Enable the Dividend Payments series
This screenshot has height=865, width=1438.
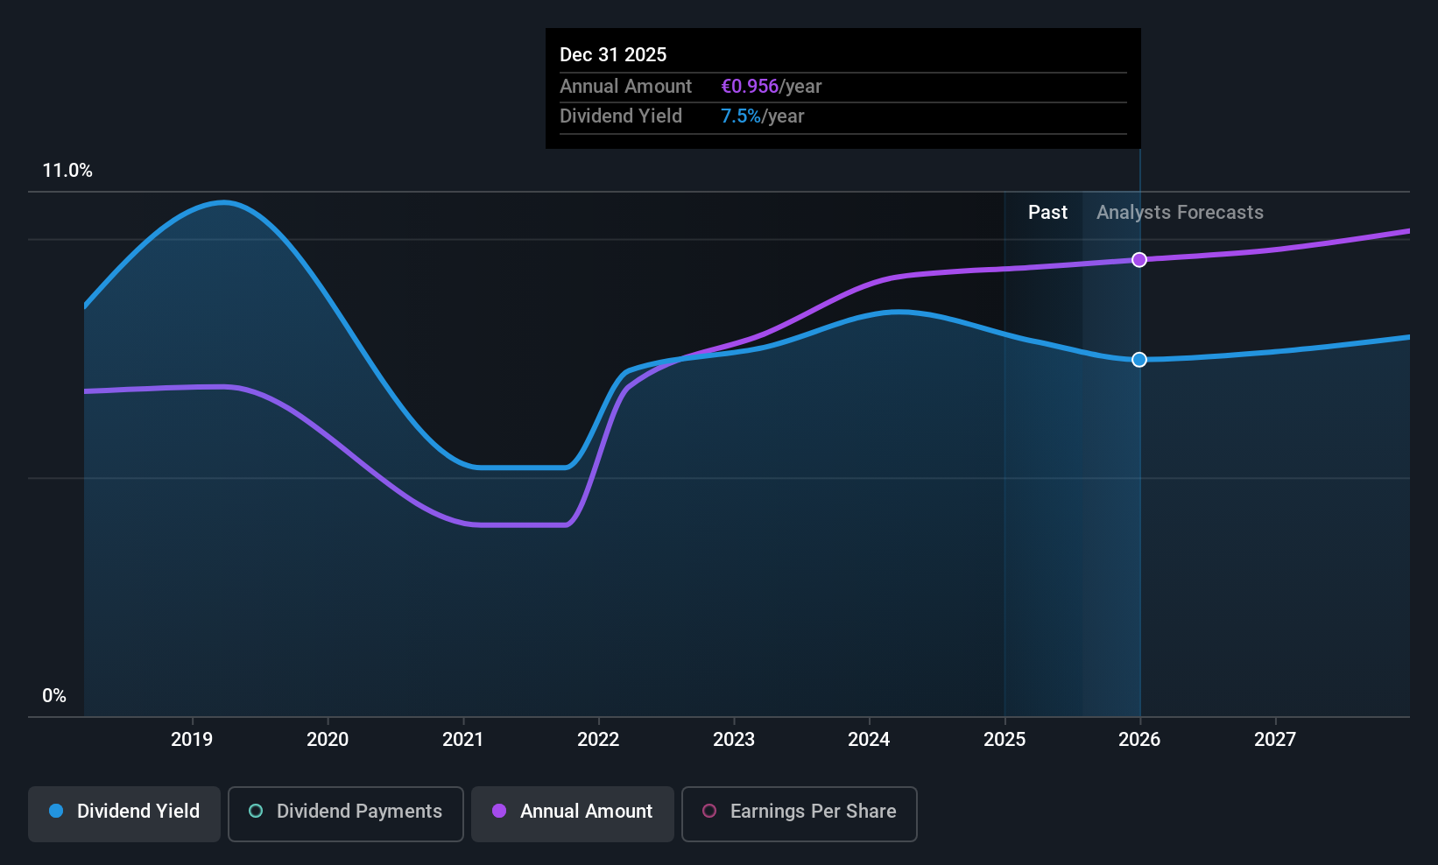(x=346, y=814)
